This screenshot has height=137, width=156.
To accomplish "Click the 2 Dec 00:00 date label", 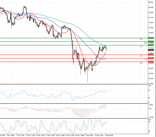I will click(x=89, y=135).
